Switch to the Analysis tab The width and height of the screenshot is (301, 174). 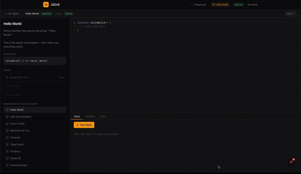[x=90, y=116]
